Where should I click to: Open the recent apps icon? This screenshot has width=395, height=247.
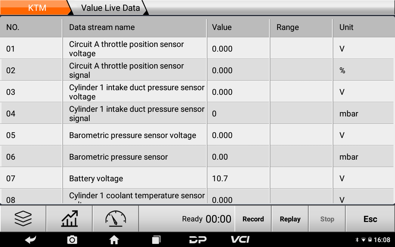[x=156, y=240]
